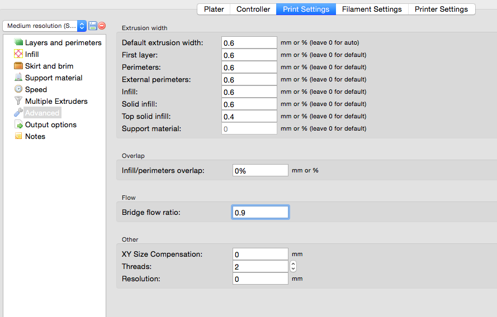Click the Layers and perimeters icon
The height and width of the screenshot is (317, 497).
[18, 42]
